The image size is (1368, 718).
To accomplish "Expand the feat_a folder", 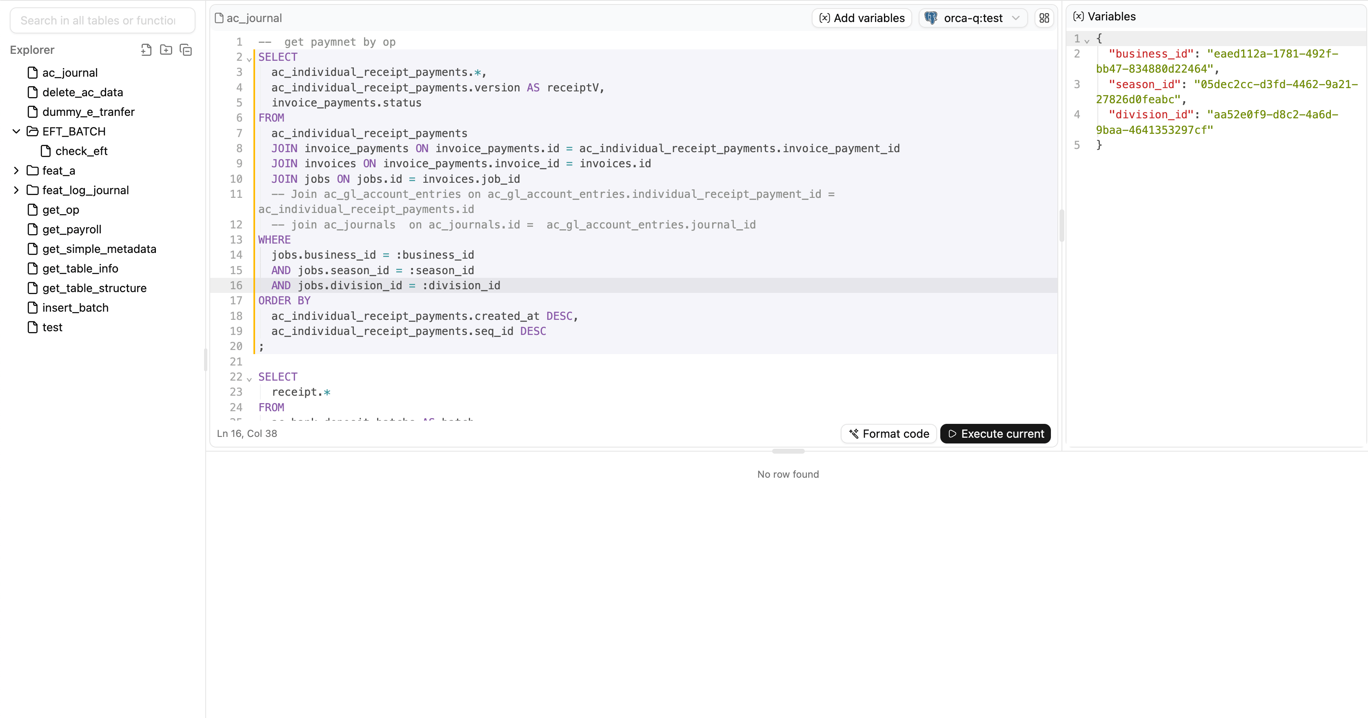I will click(16, 171).
